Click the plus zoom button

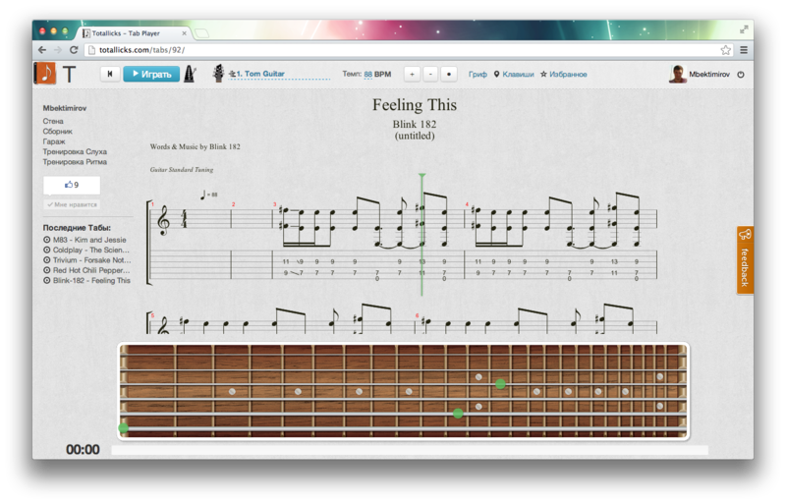pos(412,75)
